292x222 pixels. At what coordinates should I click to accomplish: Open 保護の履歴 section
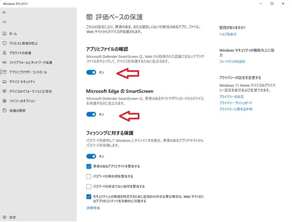click(x=18, y=111)
